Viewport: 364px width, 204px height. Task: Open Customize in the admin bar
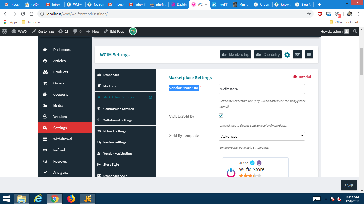point(43,31)
